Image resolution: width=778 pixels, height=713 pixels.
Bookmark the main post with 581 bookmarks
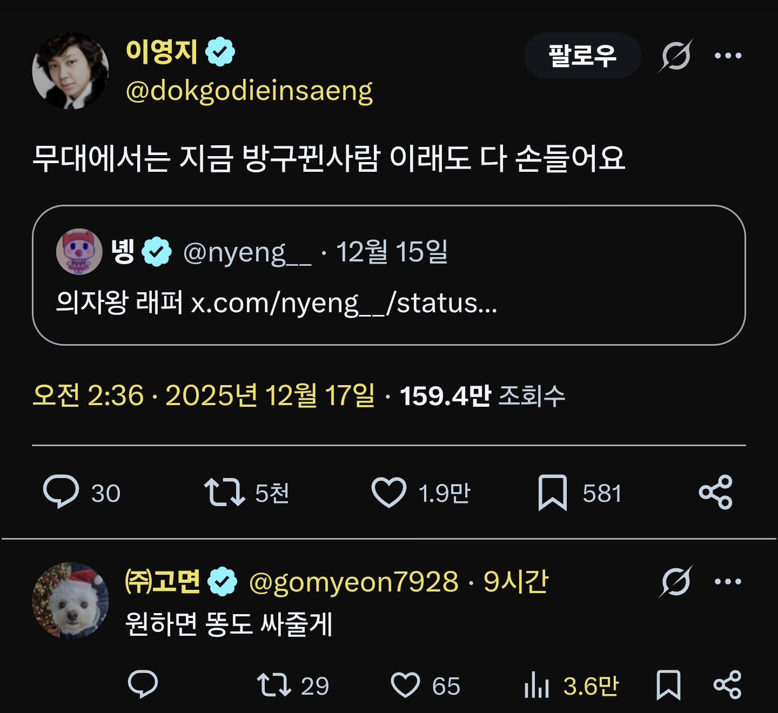click(552, 493)
